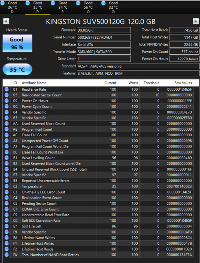Click status icon for Wear Leveling Count
Image resolution: width=200 pixels, height=263 pixels.
tap(6, 158)
